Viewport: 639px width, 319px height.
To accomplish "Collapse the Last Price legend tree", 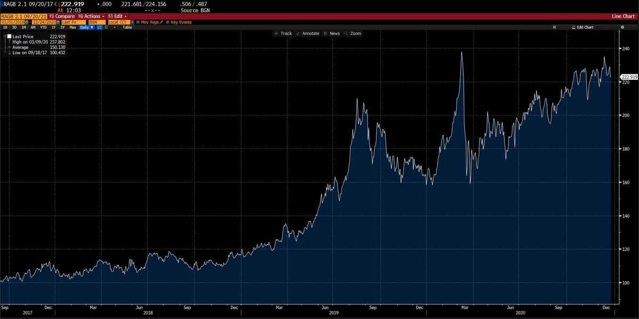I will tap(5, 37).
